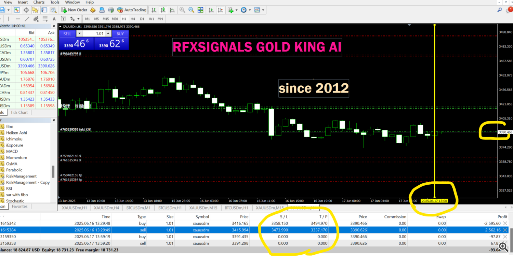Close the trade with profit -2 595.60
Viewport: 513px width, 256px height.
pos(505,223)
